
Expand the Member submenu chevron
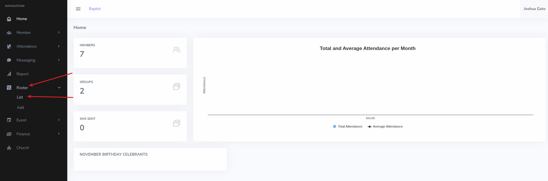(59, 32)
